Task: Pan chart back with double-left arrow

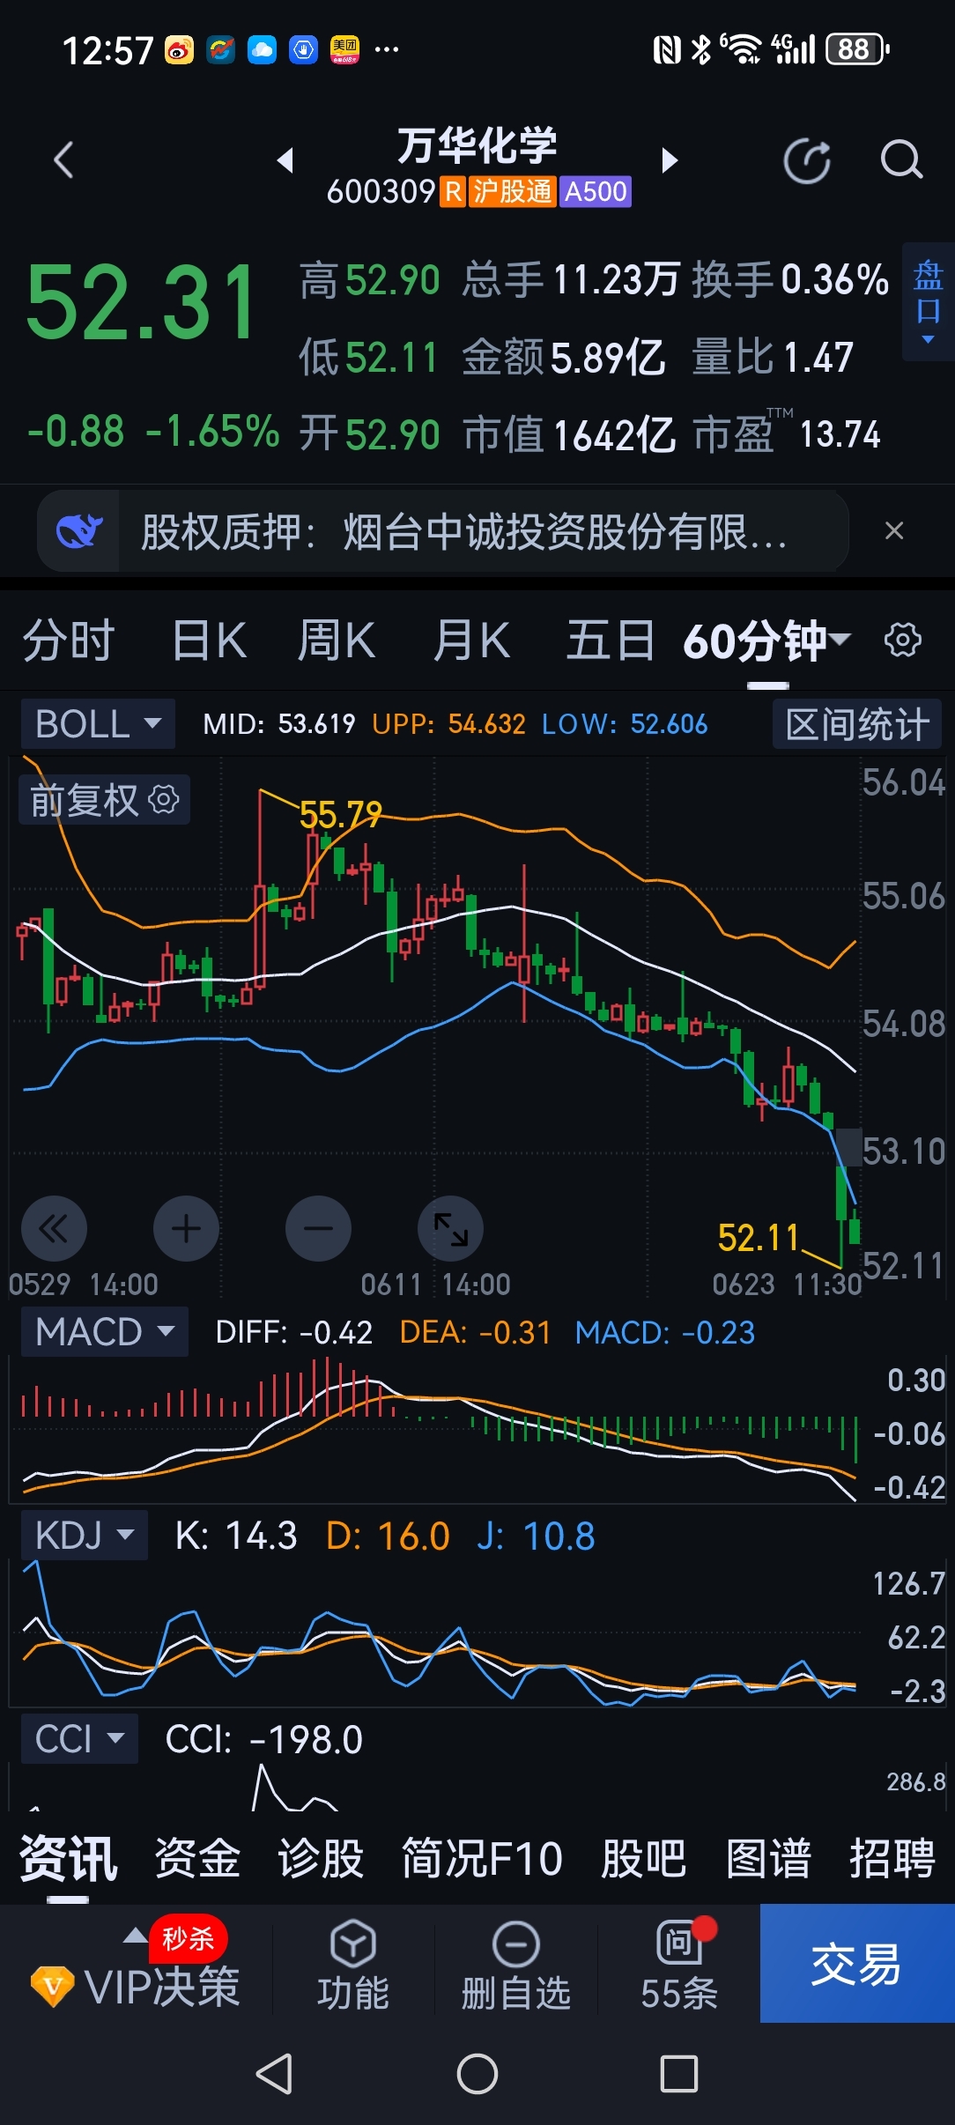Action: pyautogui.click(x=54, y=1228)
